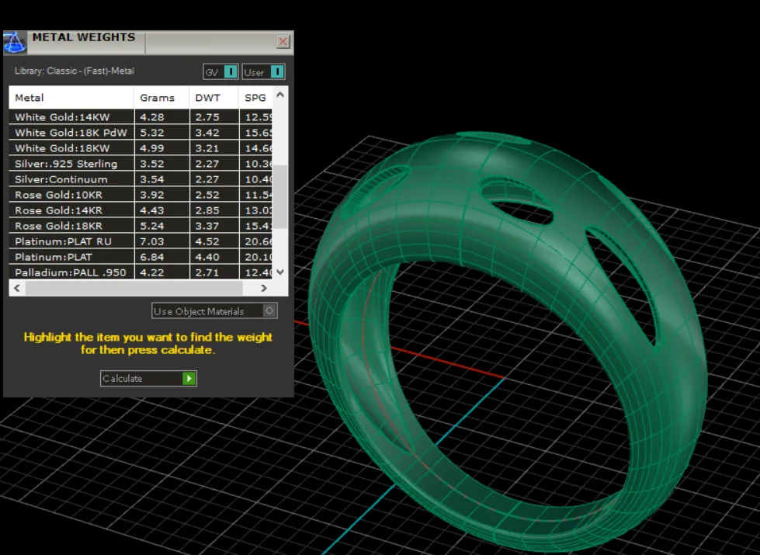The height and width of the screenshot is (555, 760).
Task: Toggle the GV library switch
Action: coord(220,71)
